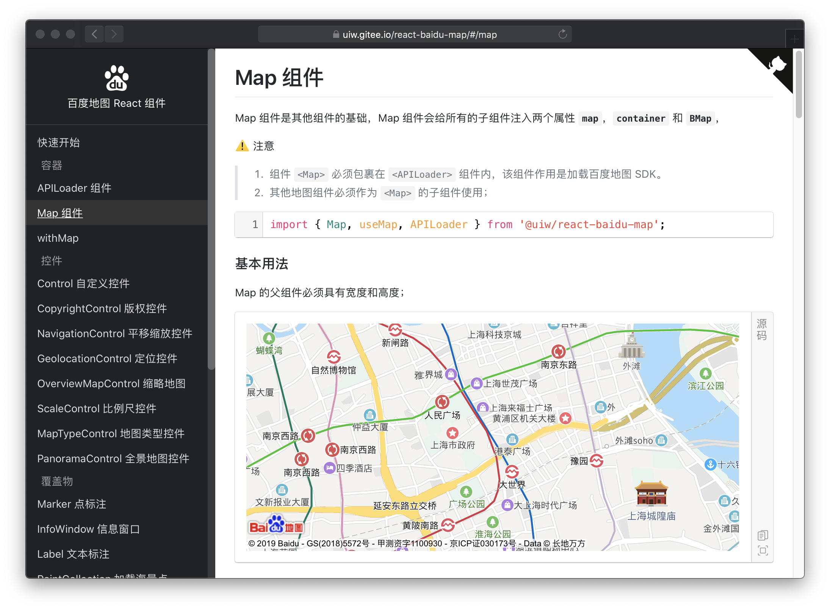Toggle the 源码 source code panel
The image size is (830, 610).
pyautogui.click(x=762, y=330)
